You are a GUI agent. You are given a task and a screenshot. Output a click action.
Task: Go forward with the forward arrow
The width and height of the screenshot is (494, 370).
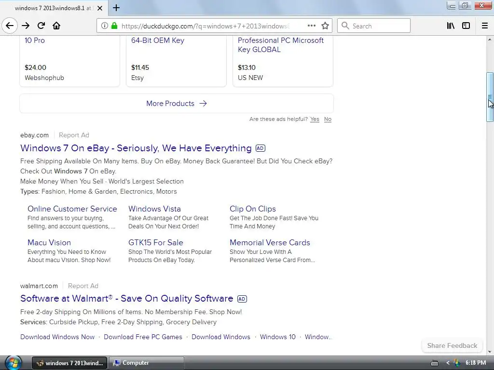(x=26, y=26)
